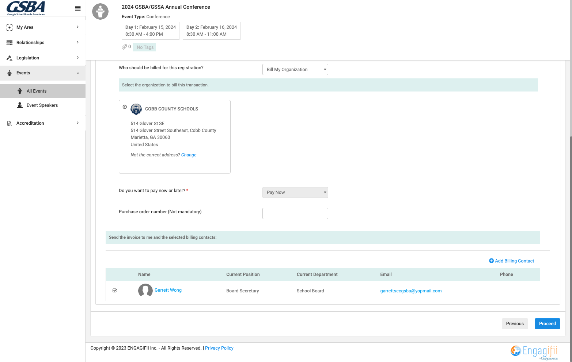Click the tags icon beside No Tags
Screen dimensions: 572x362
point(124,47)
